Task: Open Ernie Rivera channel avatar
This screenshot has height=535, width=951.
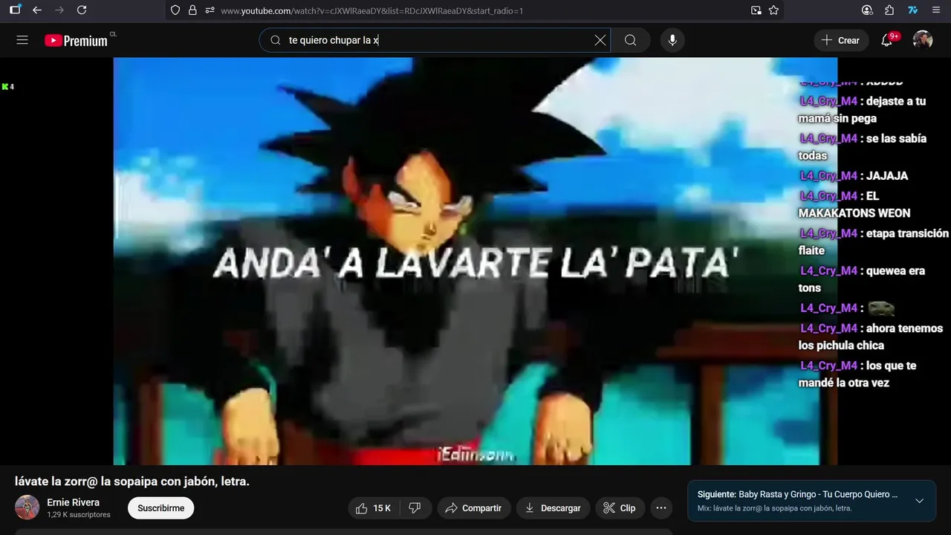Action: point(27,508)
